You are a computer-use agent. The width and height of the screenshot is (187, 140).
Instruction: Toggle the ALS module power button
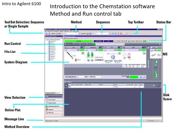[x=66, y=50]
